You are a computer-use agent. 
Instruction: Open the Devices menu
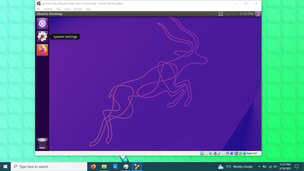pos(78,9)
